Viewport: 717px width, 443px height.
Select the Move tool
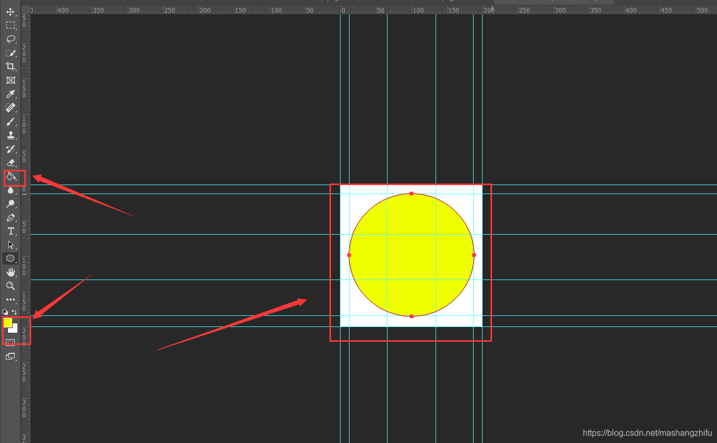10,12
